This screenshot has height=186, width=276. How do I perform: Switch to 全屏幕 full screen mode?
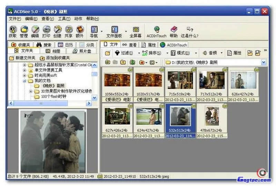[x=136, y=31]
